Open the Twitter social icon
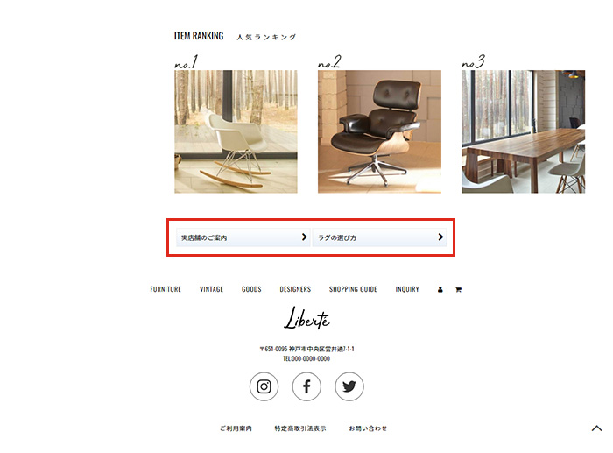Screen dimensions: 613x453 349,386
